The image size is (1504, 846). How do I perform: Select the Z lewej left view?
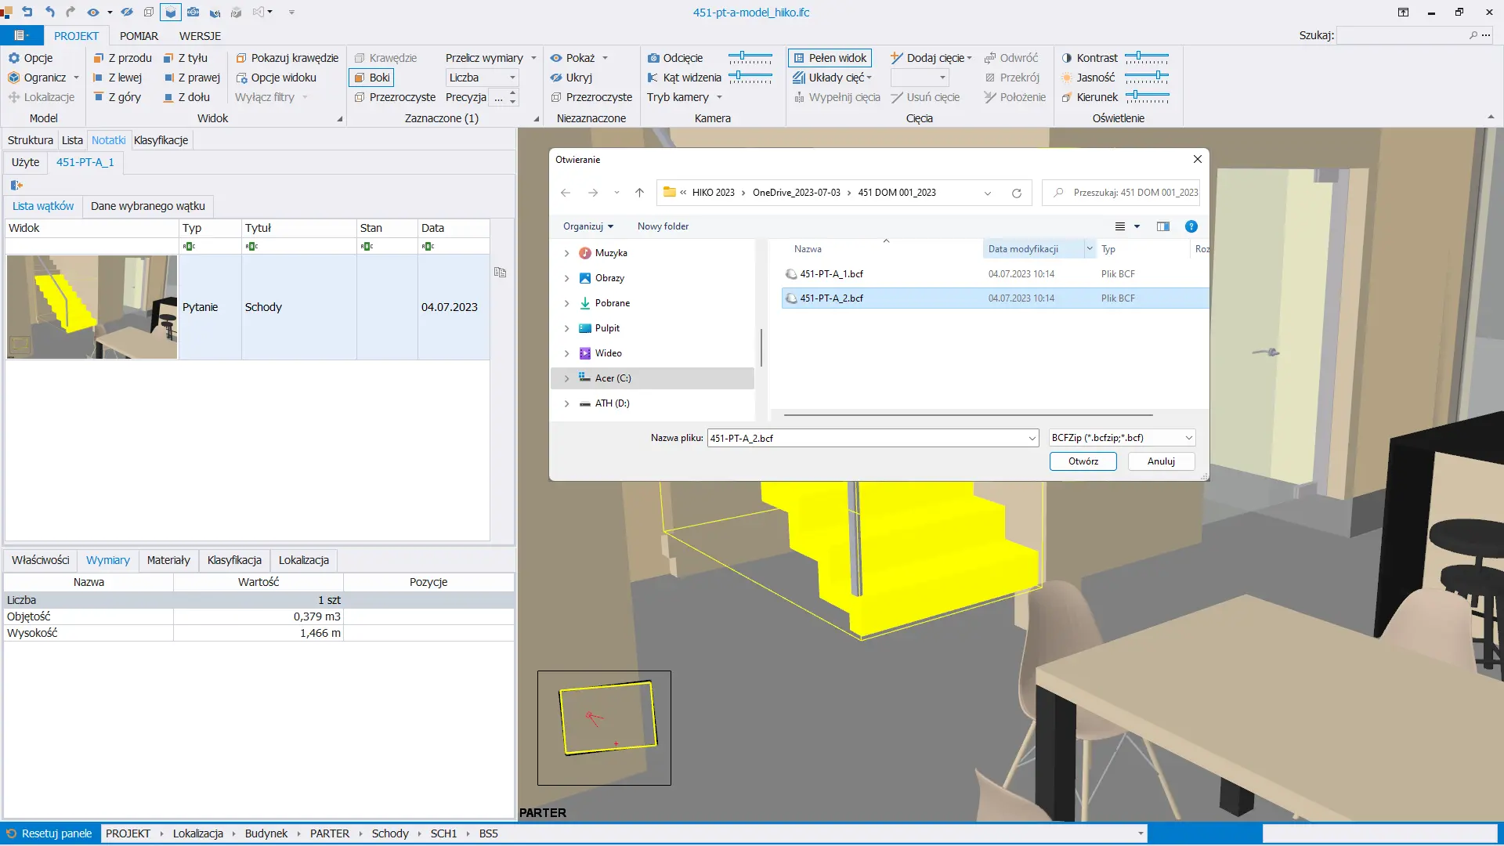(117, 78)
